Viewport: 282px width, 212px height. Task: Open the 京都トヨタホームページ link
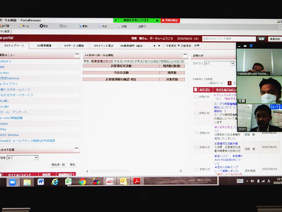click(15, 90)
